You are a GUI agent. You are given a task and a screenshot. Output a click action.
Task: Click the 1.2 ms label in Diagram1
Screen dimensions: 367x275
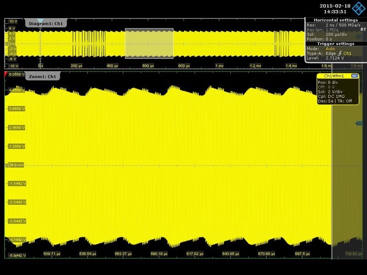tap(256, 66)
